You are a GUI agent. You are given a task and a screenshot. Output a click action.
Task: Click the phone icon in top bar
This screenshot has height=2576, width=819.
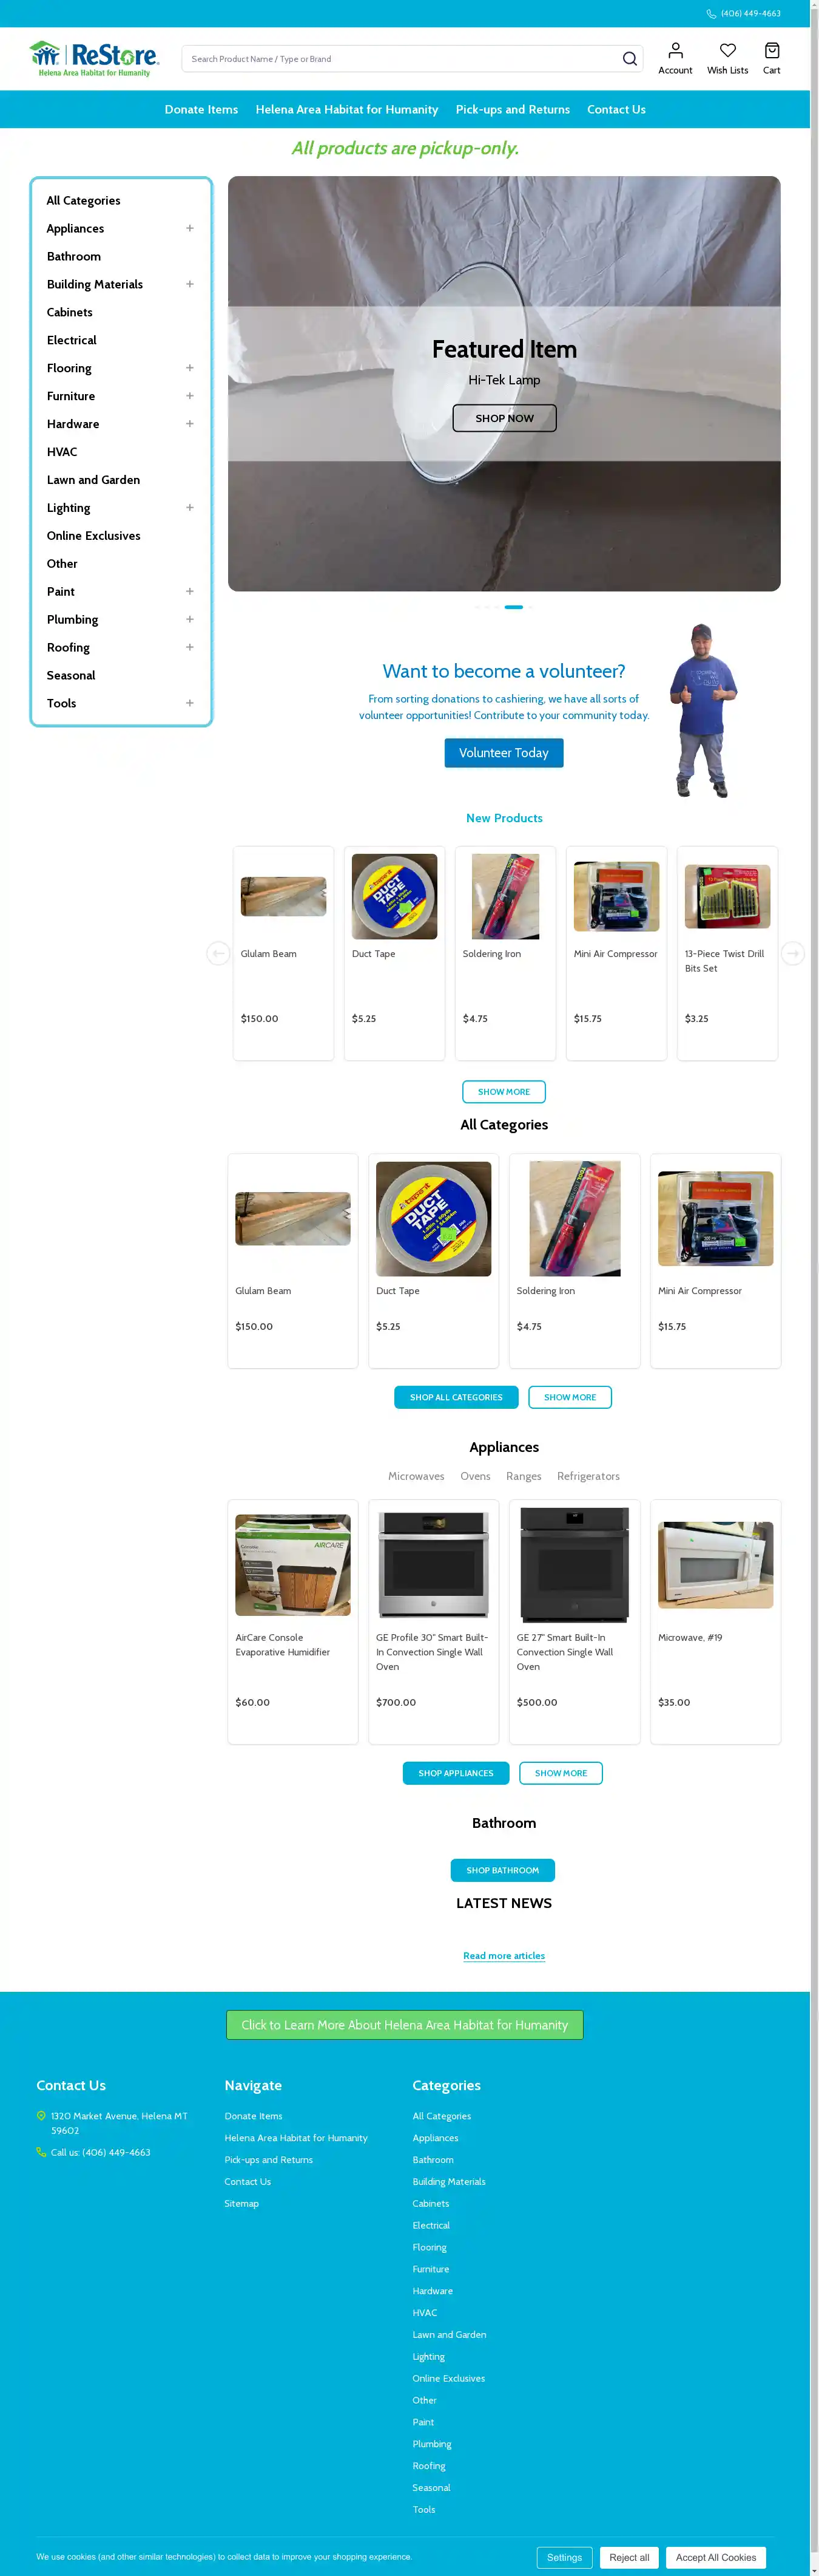click(x=711, y=14)
